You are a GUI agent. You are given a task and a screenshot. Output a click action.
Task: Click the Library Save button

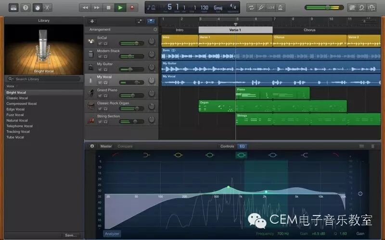(x=71, y=235)
